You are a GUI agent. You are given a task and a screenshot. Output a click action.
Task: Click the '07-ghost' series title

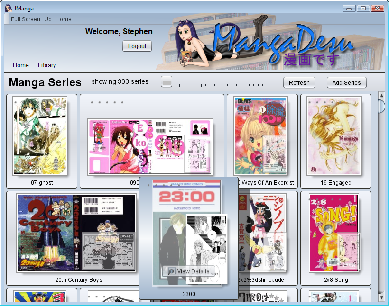(x=42, y=183)
